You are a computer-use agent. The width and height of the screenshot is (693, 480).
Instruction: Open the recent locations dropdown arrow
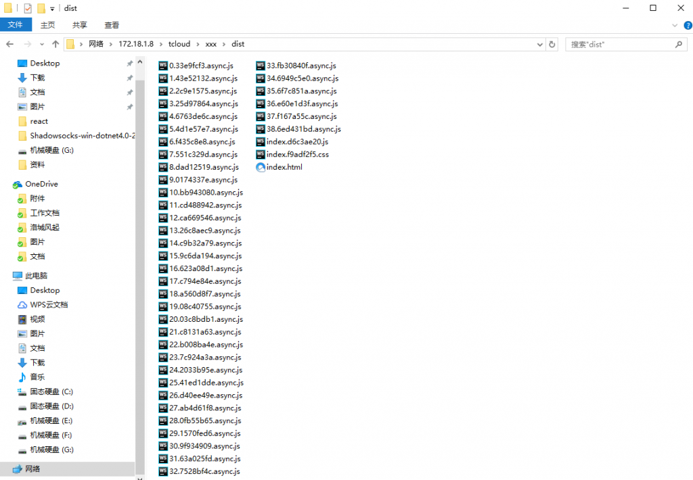coord(41,44)
